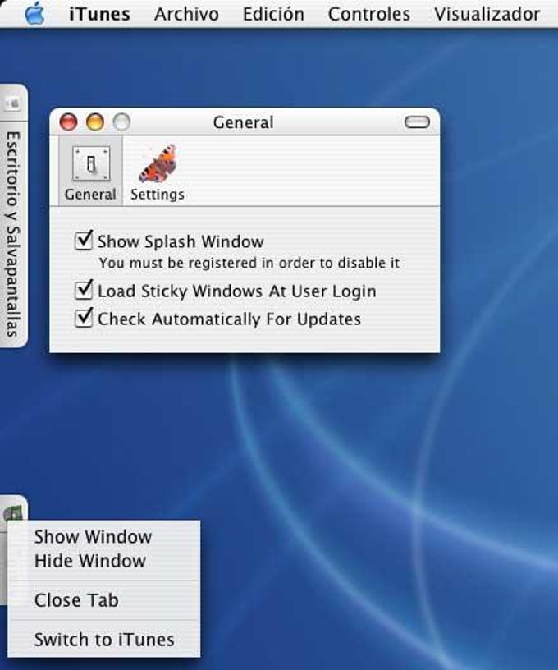The width and height of the screenshot is (558, 670).
Task: Click the General window title text
Action: tap(244, 122)
